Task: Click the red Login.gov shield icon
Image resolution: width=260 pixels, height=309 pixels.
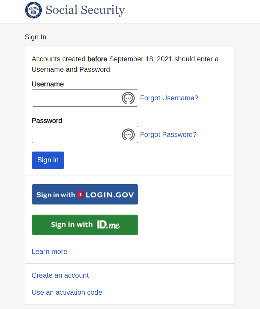Action: pyautogui.click(x=80, y=195)
